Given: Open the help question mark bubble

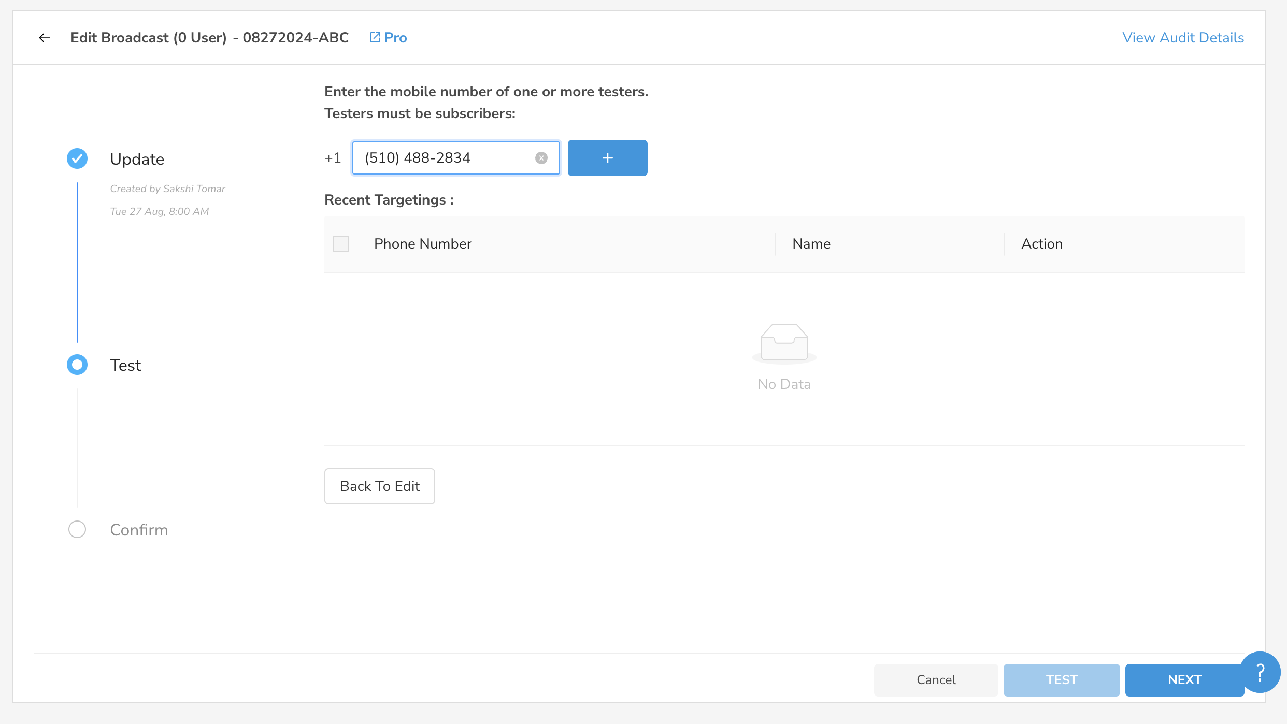Looking at the screenshot, I should [1261, 672].
